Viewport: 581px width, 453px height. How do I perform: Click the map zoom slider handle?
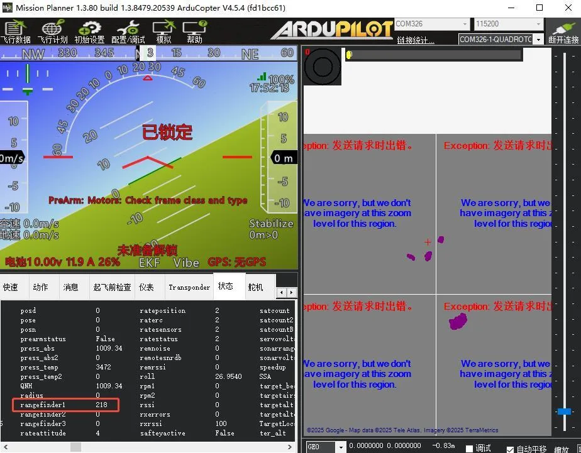564,412
